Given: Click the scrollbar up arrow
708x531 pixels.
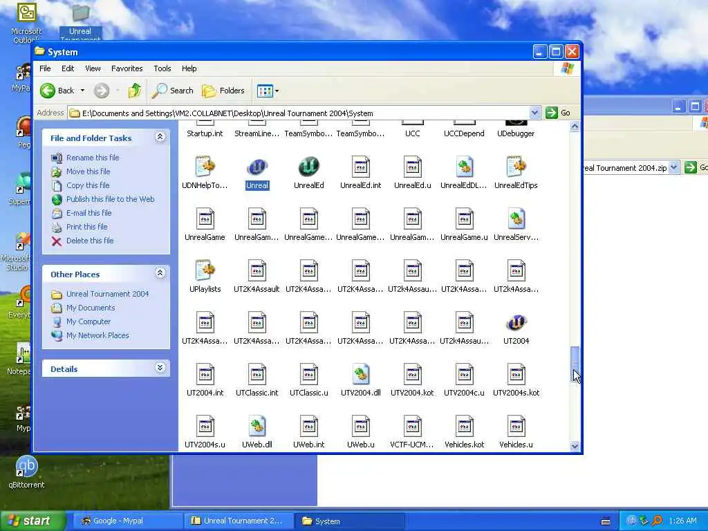Looking at the screenshot, I should coord(575,127).
